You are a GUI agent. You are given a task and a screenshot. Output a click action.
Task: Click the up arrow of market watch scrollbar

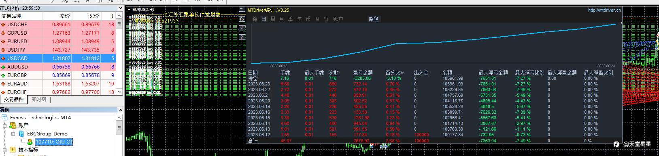coord(119,15)
